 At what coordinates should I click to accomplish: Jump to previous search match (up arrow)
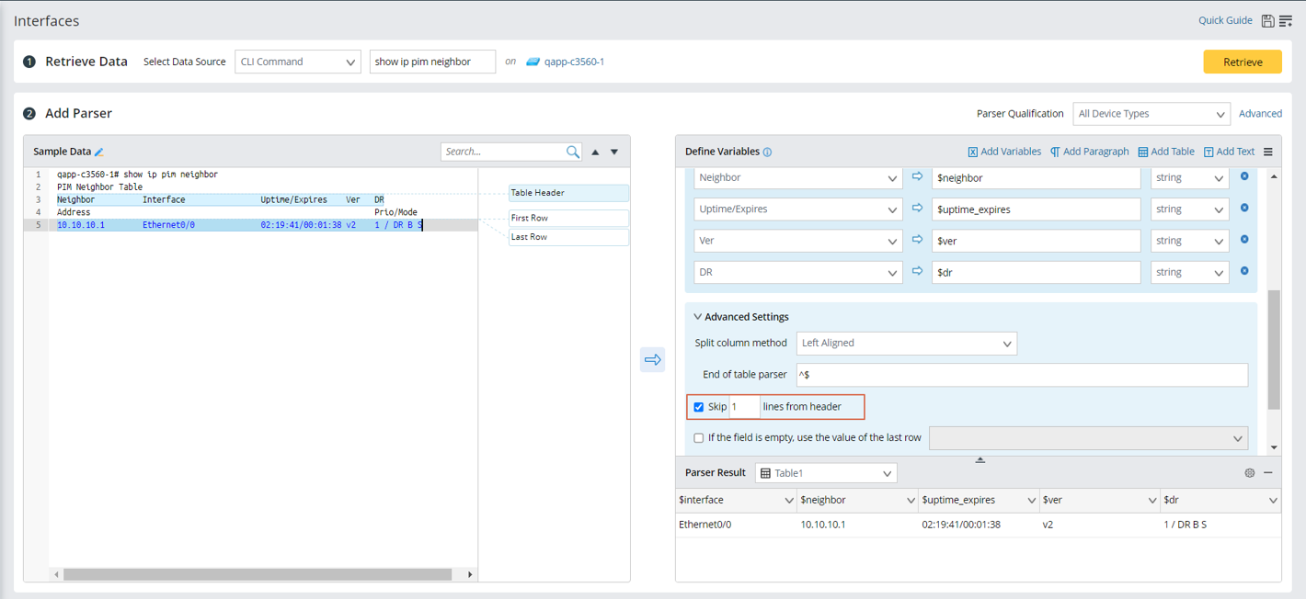[x=595, y=152]
